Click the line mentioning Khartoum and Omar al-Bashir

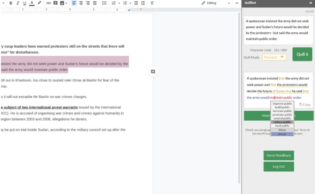click(60, 80)
